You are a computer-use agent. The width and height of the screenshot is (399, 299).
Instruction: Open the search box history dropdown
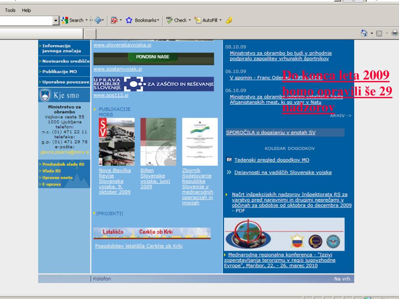(x=56, y=20)
